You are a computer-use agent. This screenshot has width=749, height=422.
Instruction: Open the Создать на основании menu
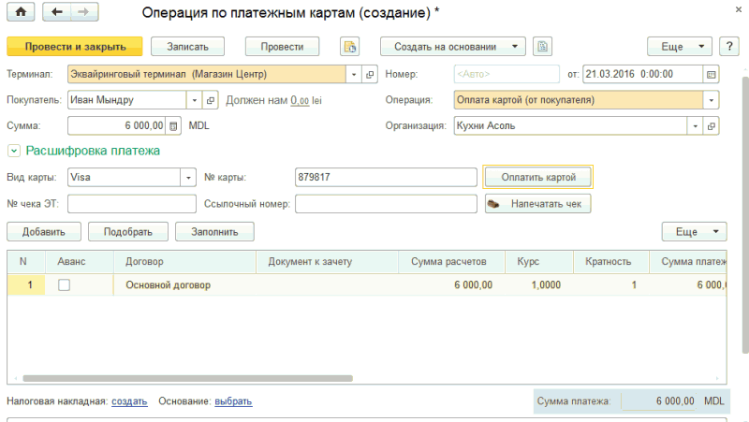pos(452,46)
